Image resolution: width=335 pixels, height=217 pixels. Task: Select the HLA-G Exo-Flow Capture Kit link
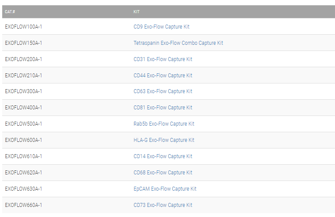(164, 140)
